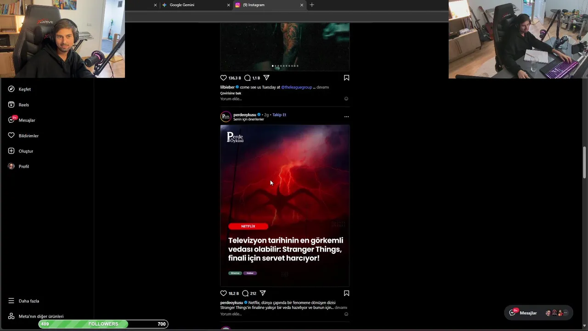The image size is (588, 331).
Task: Open the @theleaguegroup mention link
Action: point(296,87)
